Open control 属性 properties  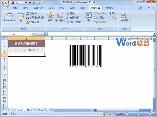[70, 13]
